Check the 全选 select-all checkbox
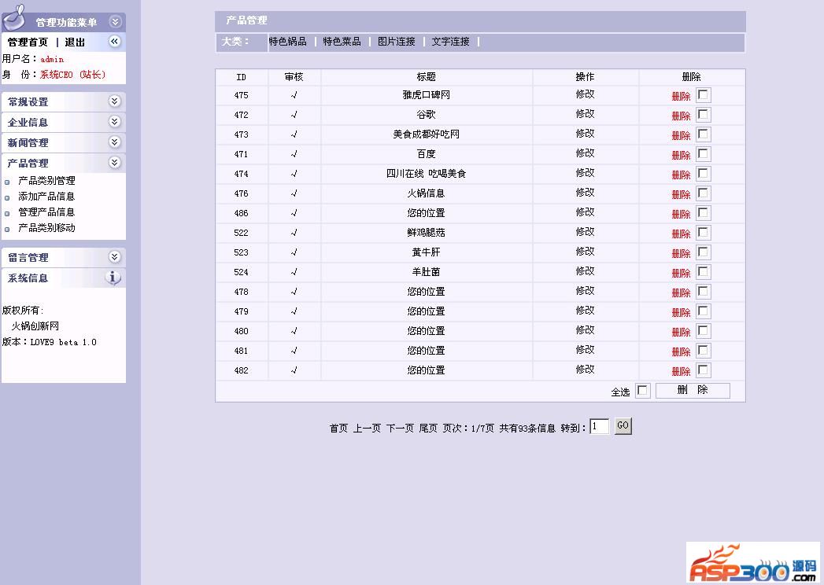824x585 pixels. (x=643, y=391)
